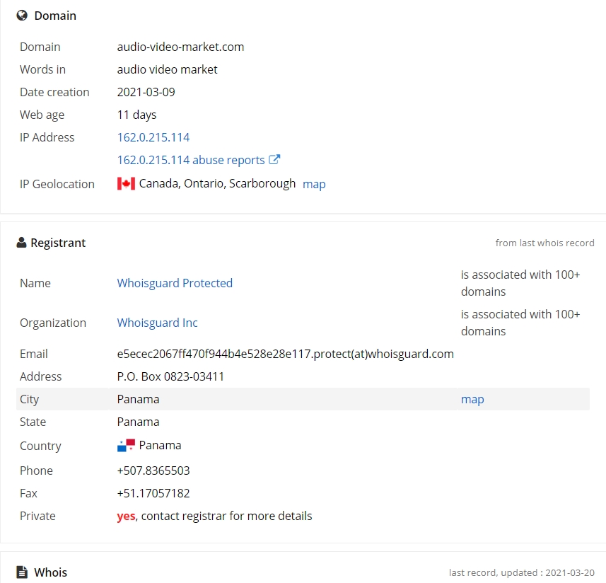Viewport: 606px width, 583px height.
Task: Click the document icon beside Whois heading
Action: click(x=22, y=572)
